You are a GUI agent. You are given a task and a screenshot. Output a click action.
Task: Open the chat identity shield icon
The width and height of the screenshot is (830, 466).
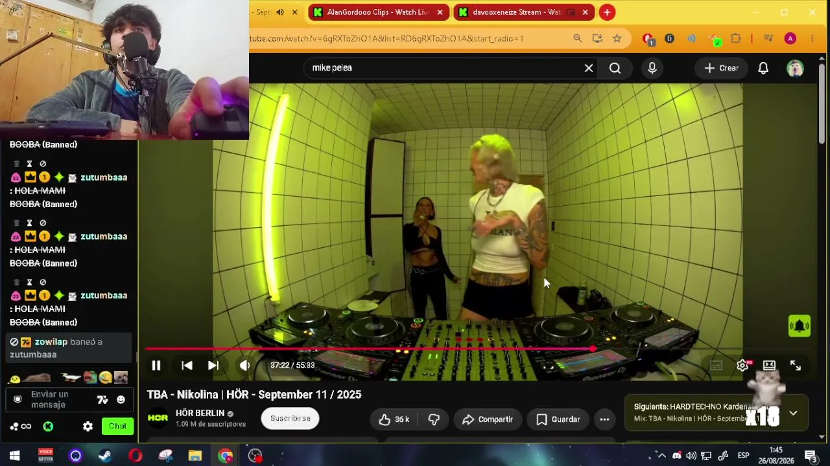(18, 399)
